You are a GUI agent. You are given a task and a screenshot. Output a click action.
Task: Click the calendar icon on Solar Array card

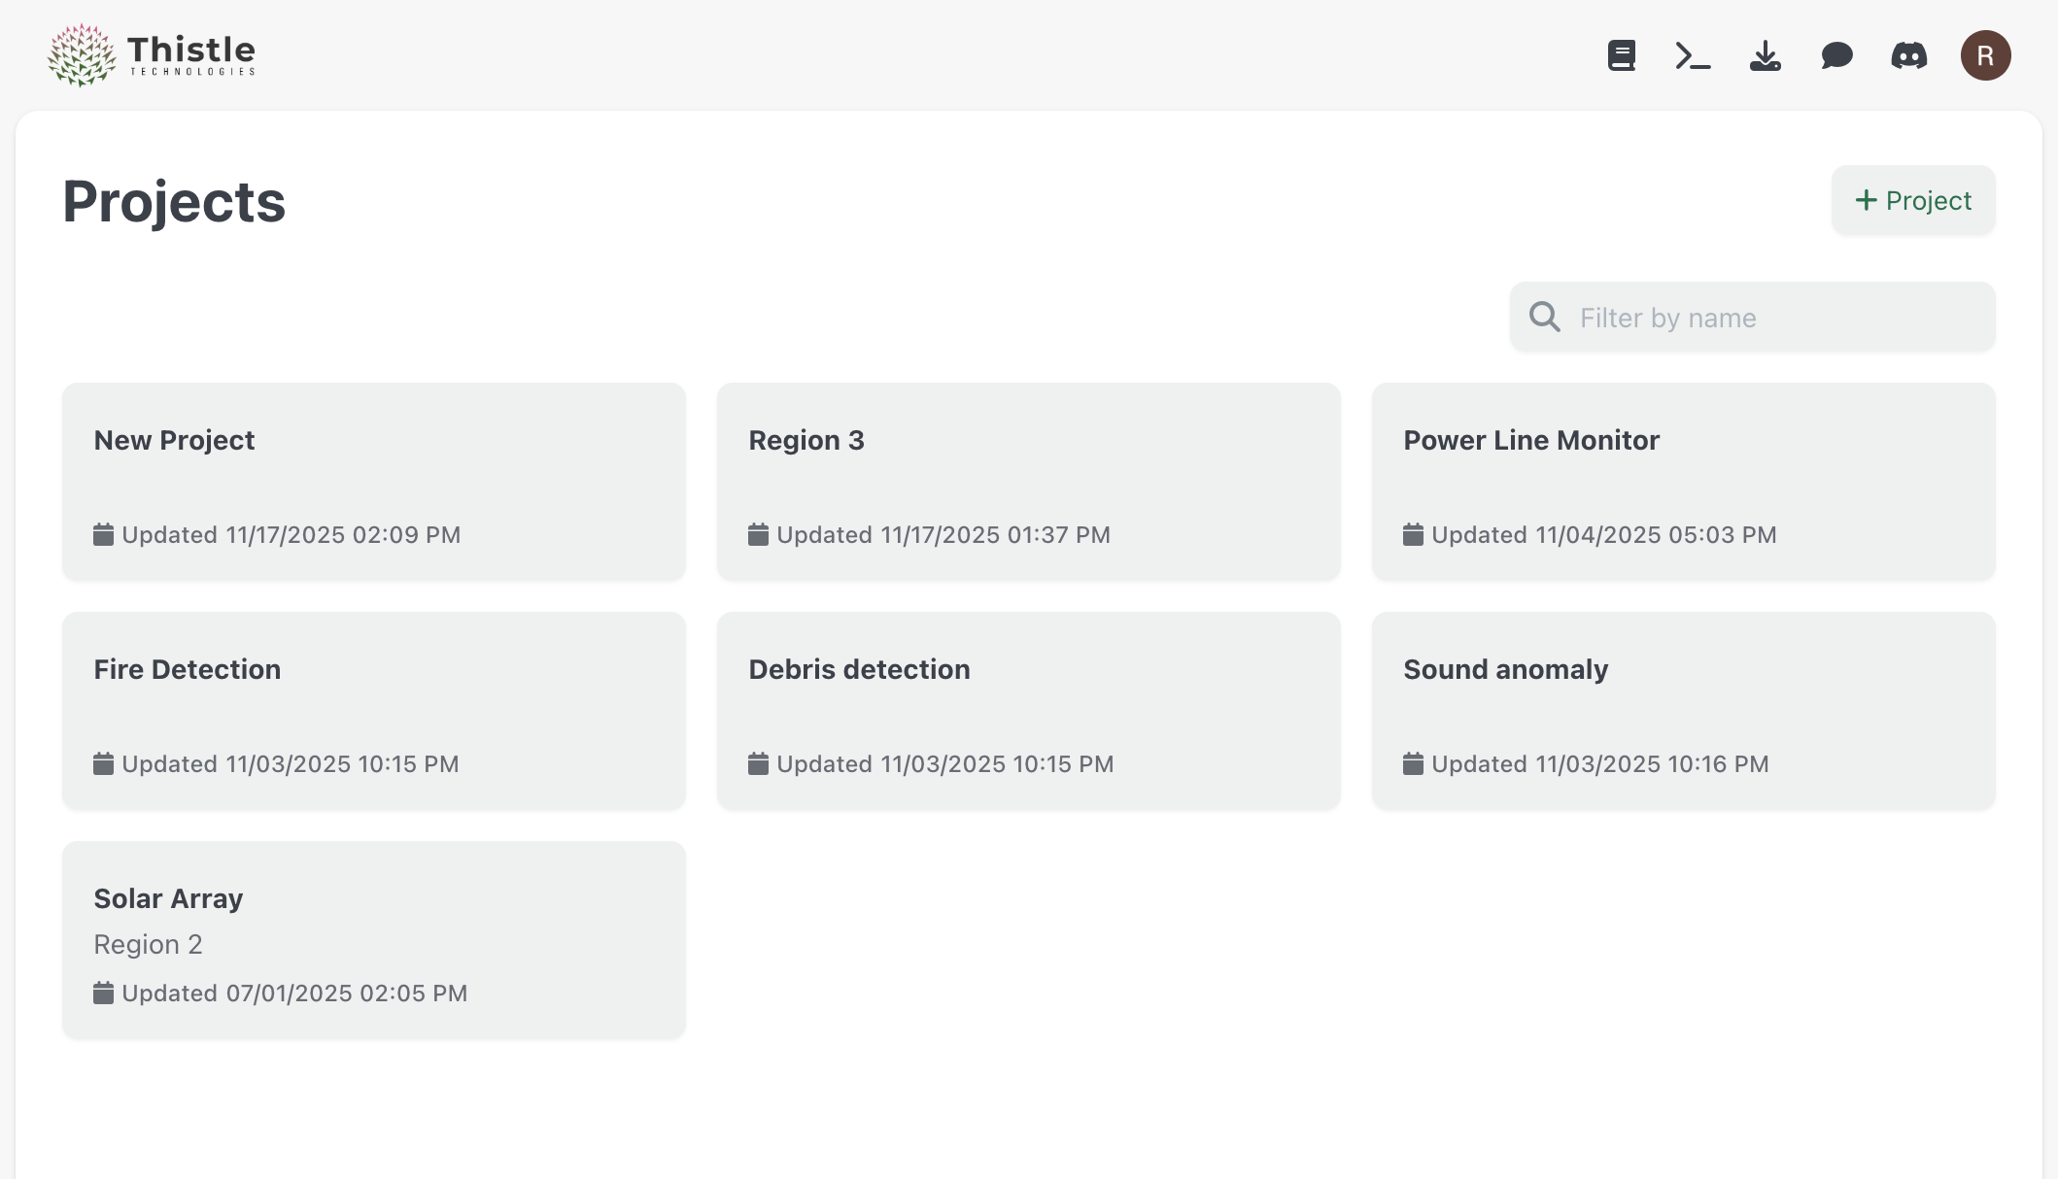coord(103,993)
